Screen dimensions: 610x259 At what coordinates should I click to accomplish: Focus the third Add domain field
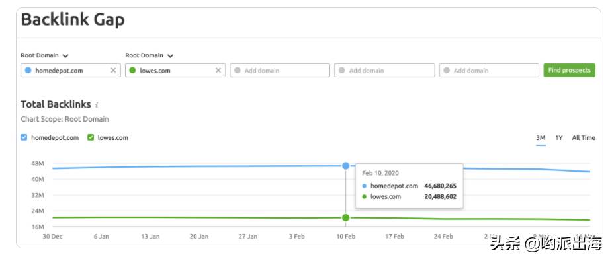(x=280, y=70)
